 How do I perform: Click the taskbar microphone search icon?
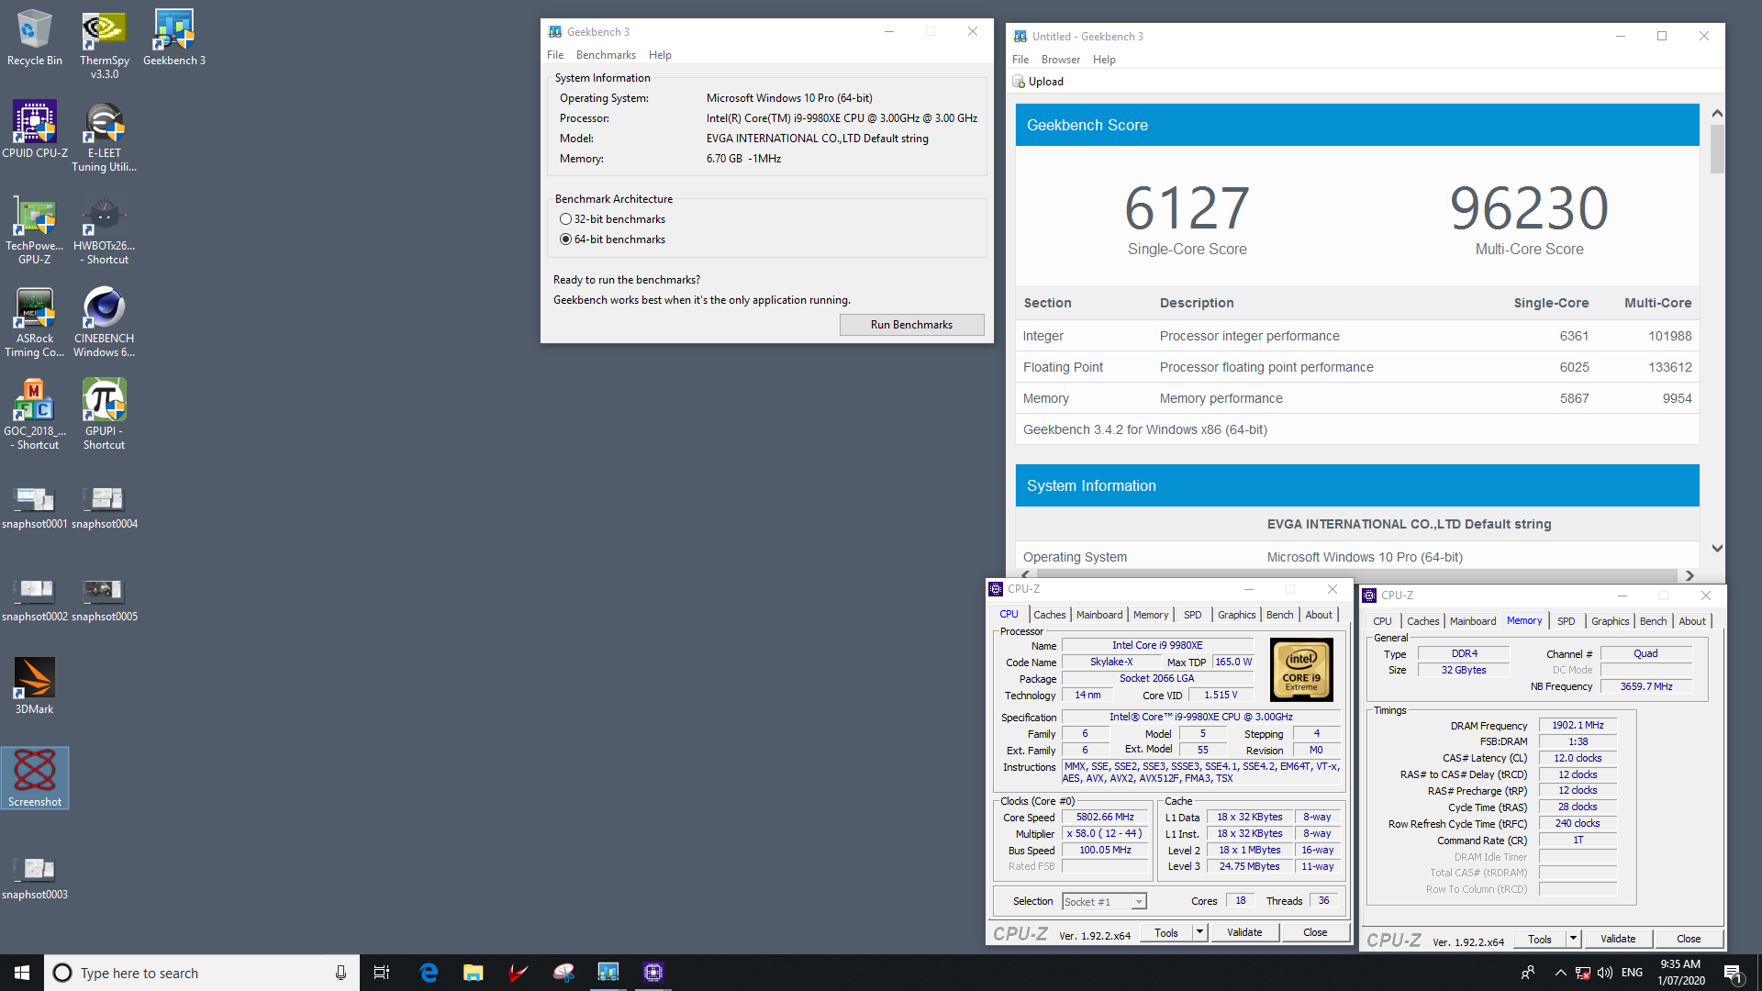pos(340,973)
